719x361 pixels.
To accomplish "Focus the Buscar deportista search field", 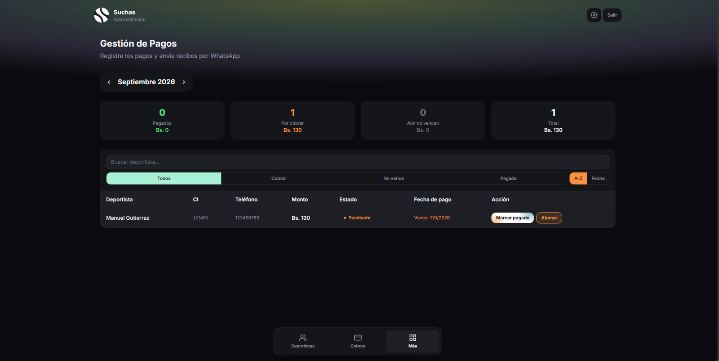I will pyautogui.click(x=358, y=162).
